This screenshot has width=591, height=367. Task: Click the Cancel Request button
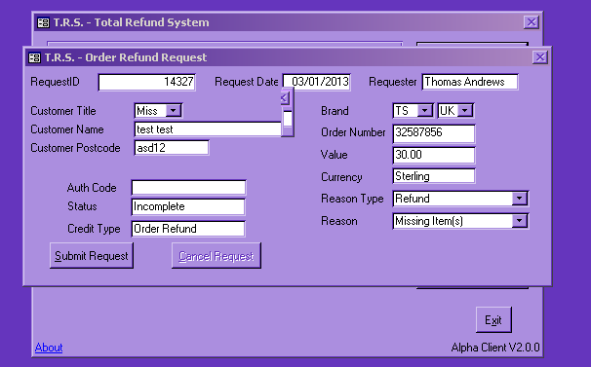[x=217, y=256]
